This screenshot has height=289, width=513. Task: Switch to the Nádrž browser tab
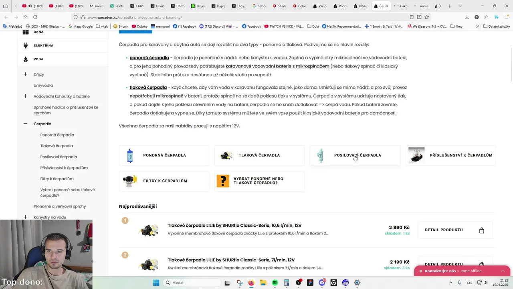click(361, 6)
